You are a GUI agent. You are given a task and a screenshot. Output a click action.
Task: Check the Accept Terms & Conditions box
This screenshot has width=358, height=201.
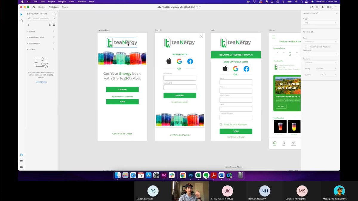point(221,124)
